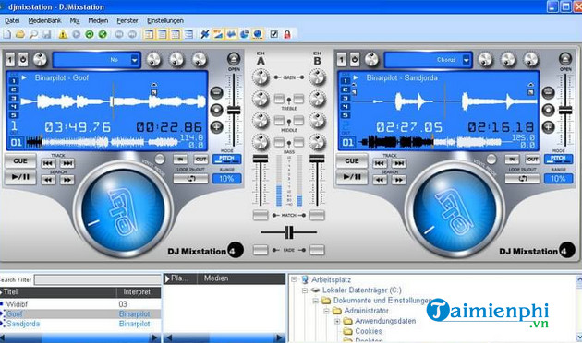The height and width of the screenshot is (343, 582).
Task: Click channel B bass knob
Action: pos(317,142)
